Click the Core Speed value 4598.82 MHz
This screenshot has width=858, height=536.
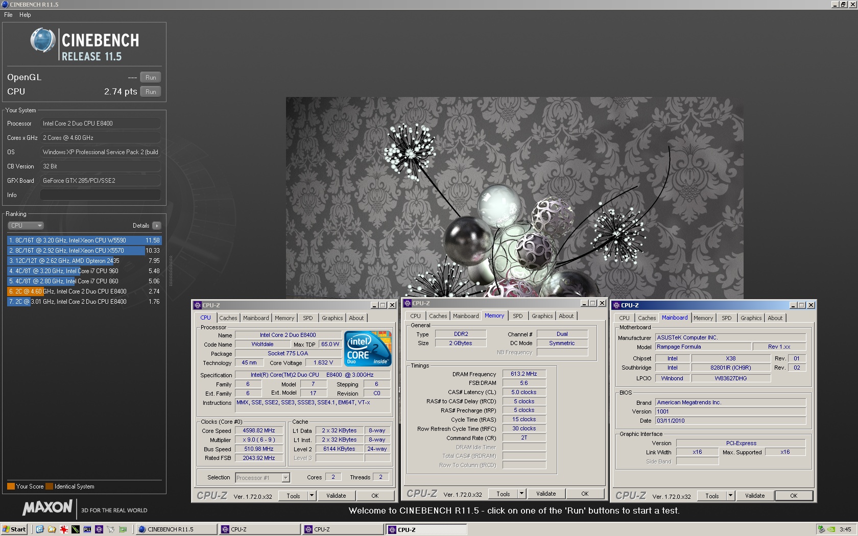coord(258,431)
